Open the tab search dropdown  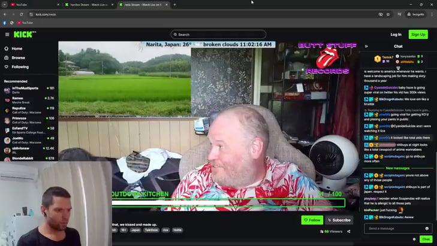4,5
